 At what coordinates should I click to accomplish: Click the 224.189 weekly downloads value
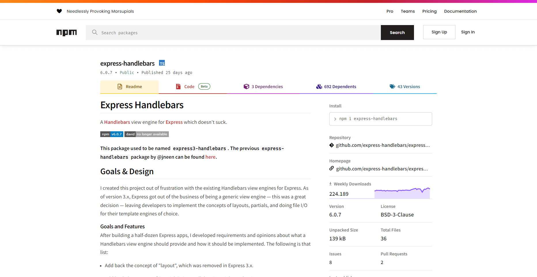coord(339,194)
